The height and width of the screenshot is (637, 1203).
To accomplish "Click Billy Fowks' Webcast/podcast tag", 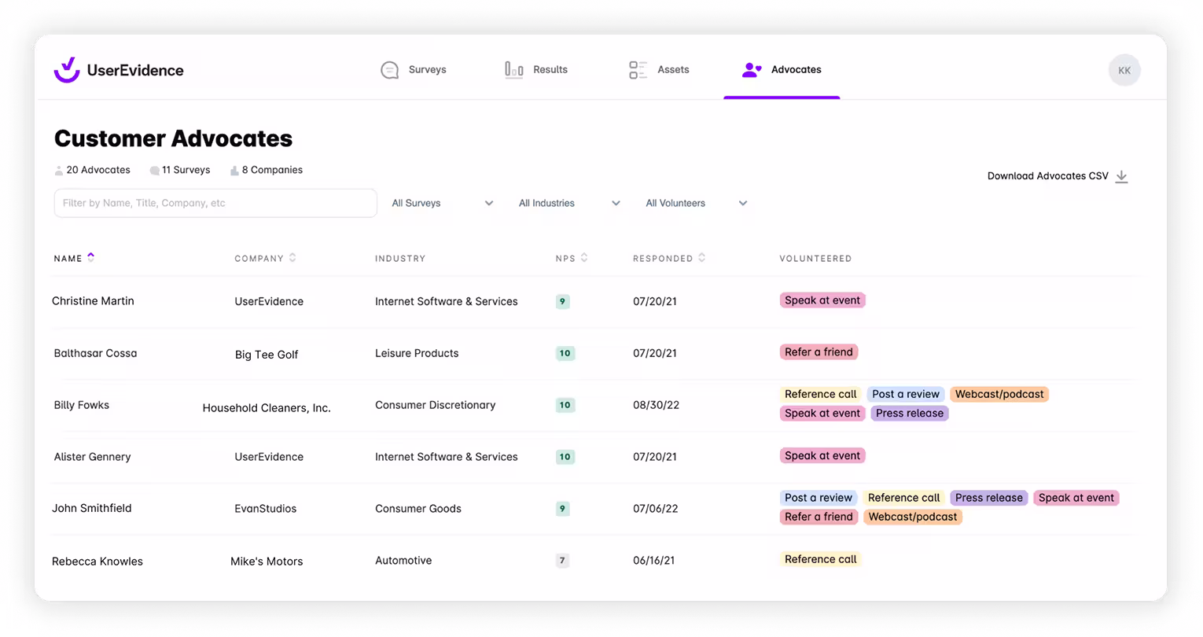I will click(x=999, y=394).
